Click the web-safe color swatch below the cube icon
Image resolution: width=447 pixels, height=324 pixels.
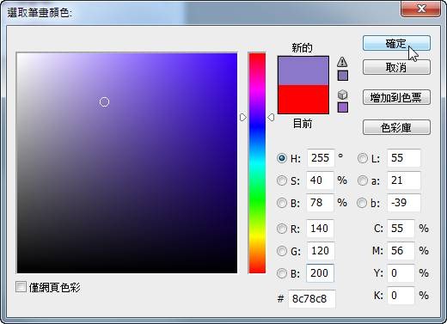343,107
